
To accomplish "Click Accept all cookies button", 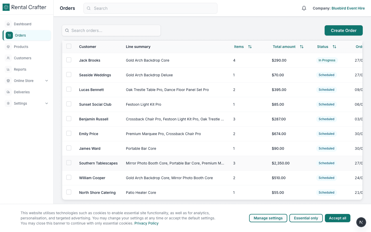I will coord(338,218).
